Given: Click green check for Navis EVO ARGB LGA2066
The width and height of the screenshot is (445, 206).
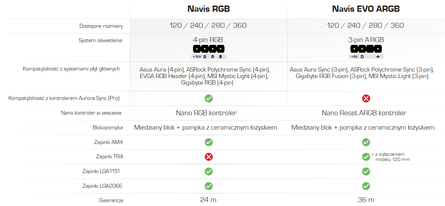Looking at the screenshot, I should (x=366, y=186).
